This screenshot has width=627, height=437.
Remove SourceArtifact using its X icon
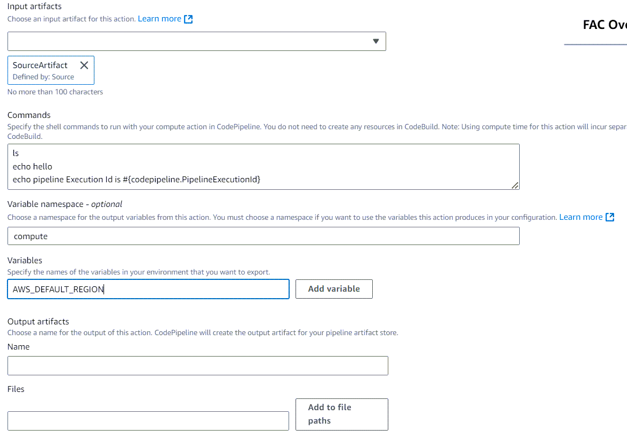84,65
